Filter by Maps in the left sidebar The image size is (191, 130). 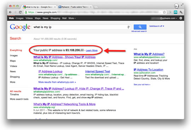click(13, 61)
